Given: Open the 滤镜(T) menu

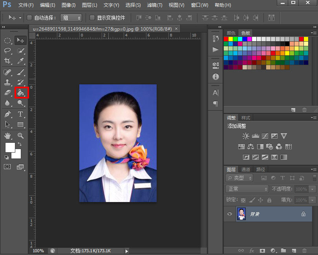Looking at the screenshot, I should [155, 5].
